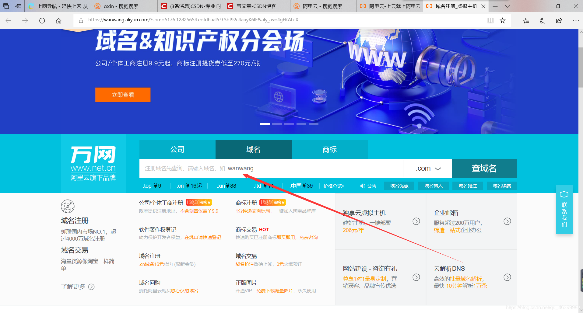Click the 域名注册 globe icon
The width and height of the screenshot is (583, 313).
click(x=68, y=206)
